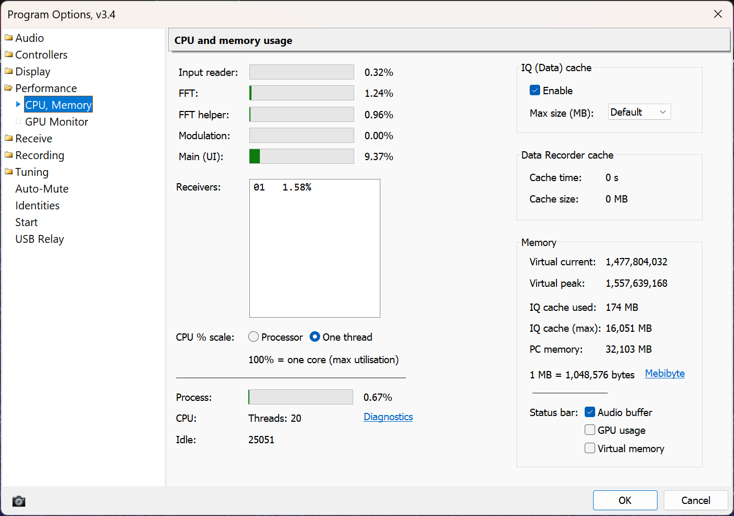This screenshot has height=516, width=734.
Task: Uncheck the Audio buffer checkbox
Action: (590, 412)
